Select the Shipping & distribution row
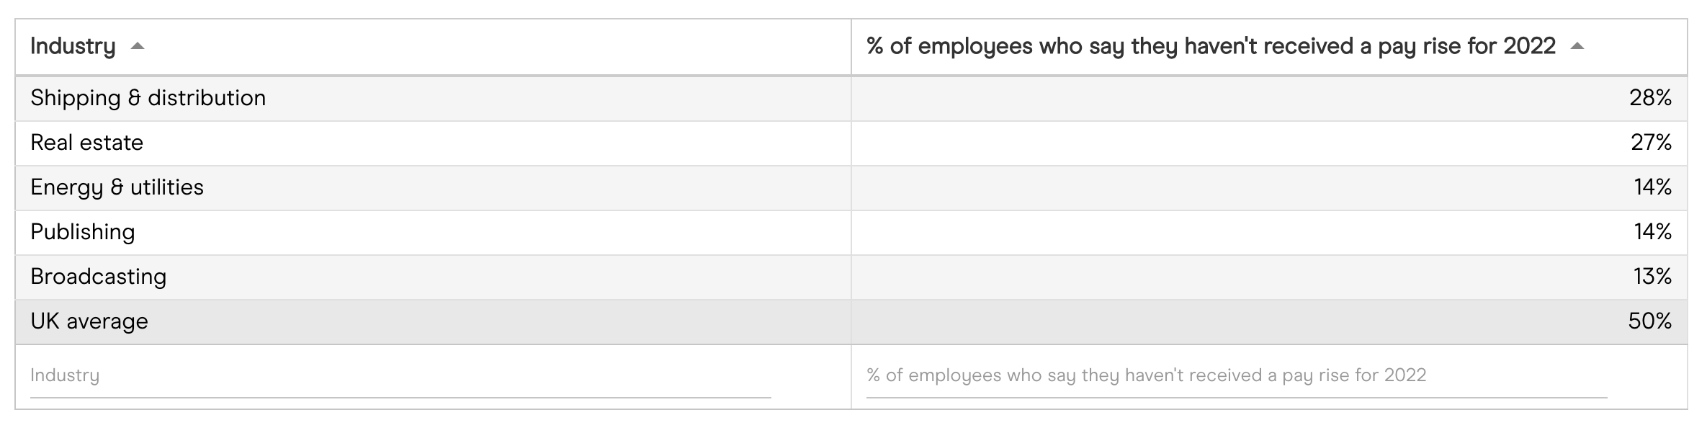This screenshot has height=428, width=1707. (x=148, y=98)
